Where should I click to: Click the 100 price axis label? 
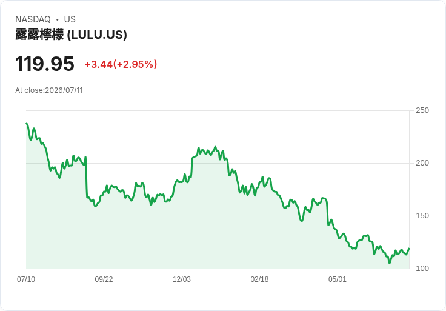point(422,269)
